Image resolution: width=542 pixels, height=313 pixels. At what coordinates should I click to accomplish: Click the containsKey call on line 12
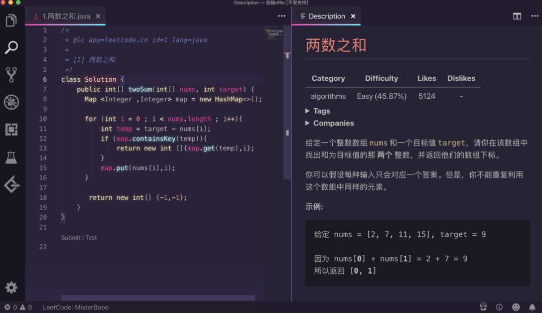click(x=154, y=138)
